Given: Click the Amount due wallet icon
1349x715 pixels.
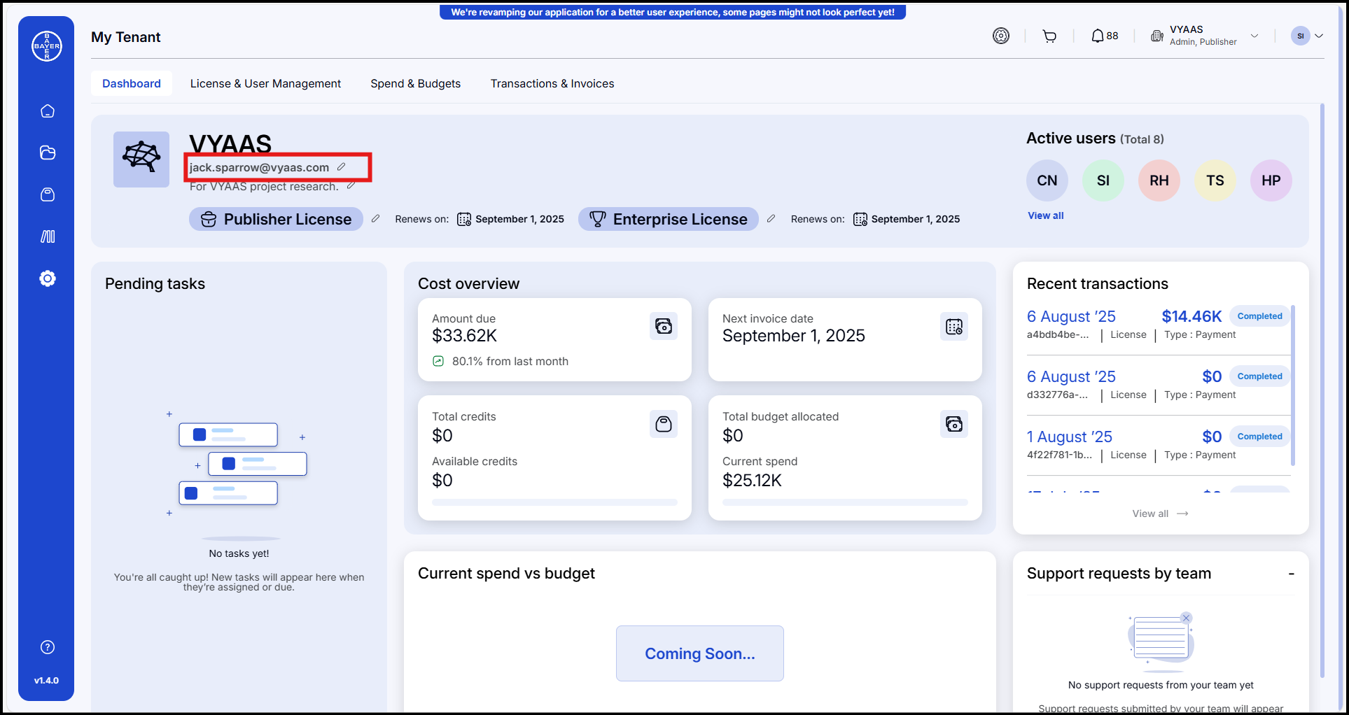Looking at the screenshot, I should coord(664,326).
